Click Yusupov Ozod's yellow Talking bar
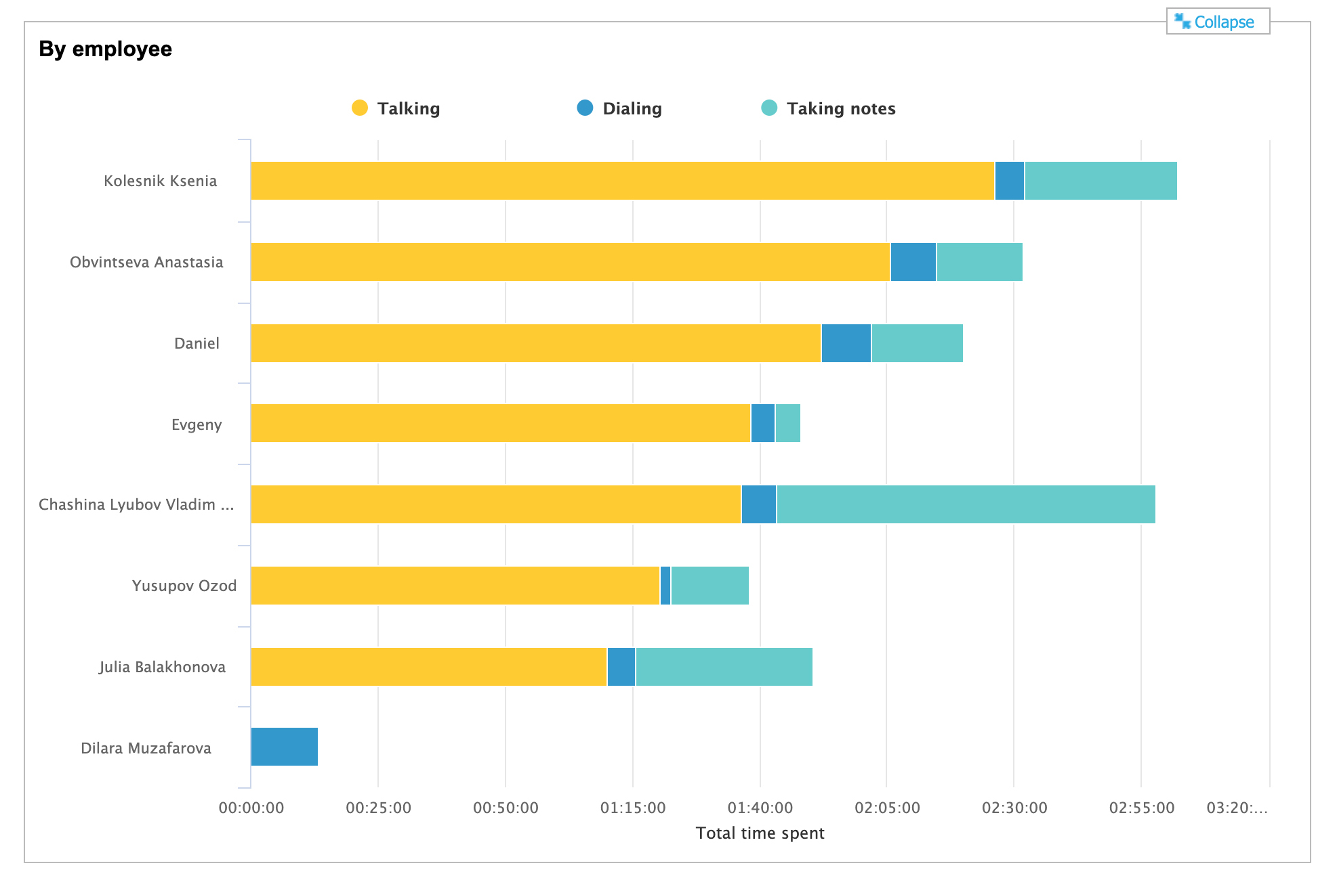This screenshot has width=1337, height=876. pyautogui.click(x=455, y=586)
